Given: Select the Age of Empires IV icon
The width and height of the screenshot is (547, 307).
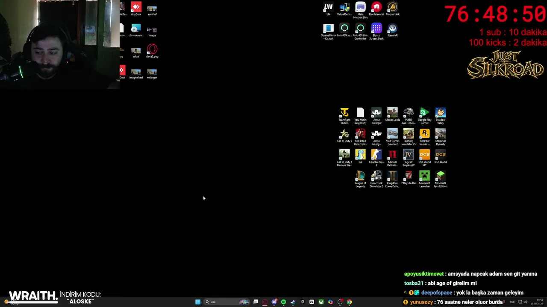Looking at the screenshot, I should pos(409,158).
